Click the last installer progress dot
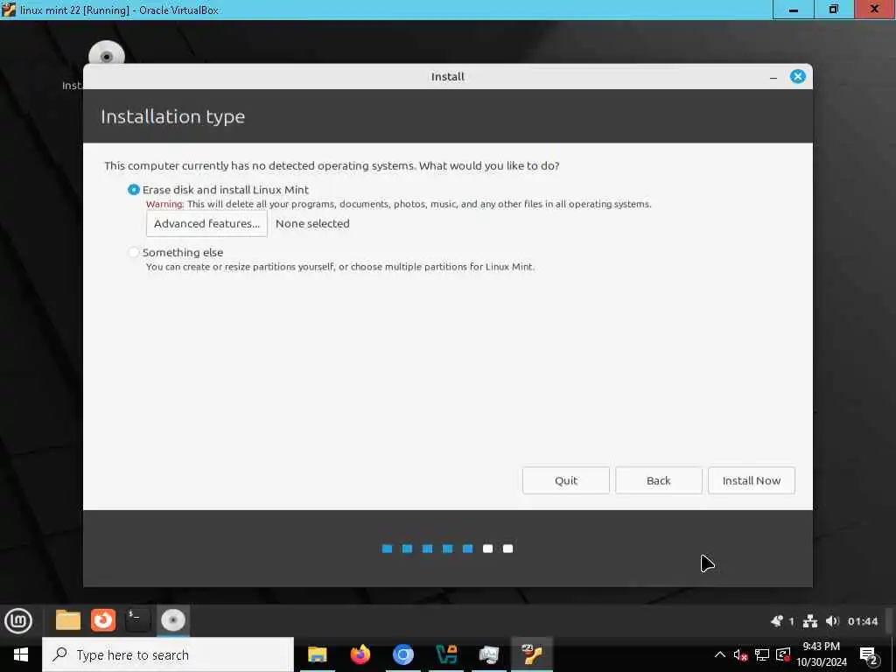Viewport: 896px width, 672px height. click(508, 549)
